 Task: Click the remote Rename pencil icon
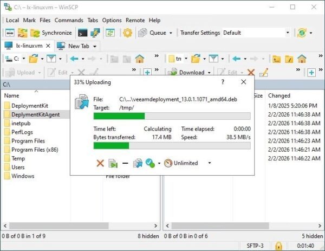pyautogui.click(x=264, y=73)
